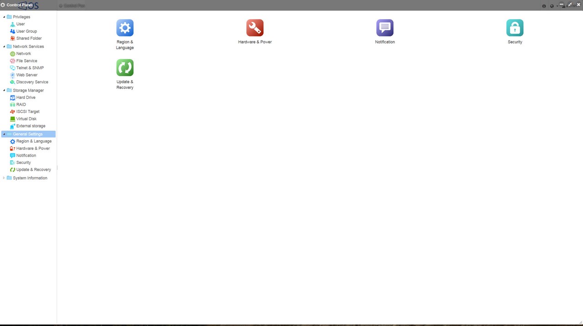Screen dimensions: 583x326
Task: Open Shared Folder in the sidebar
Action: (x=29, y=38)
